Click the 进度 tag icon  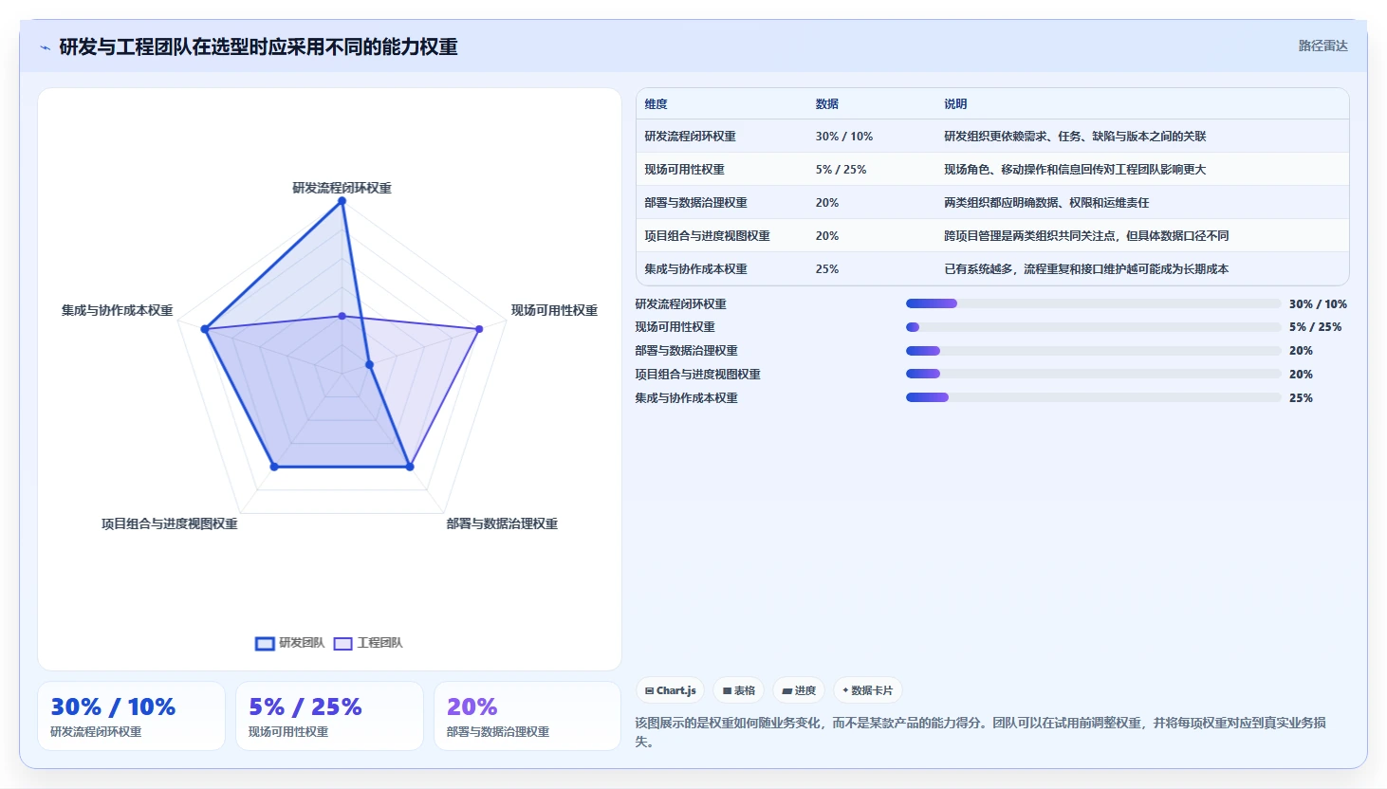coord(786,691)
